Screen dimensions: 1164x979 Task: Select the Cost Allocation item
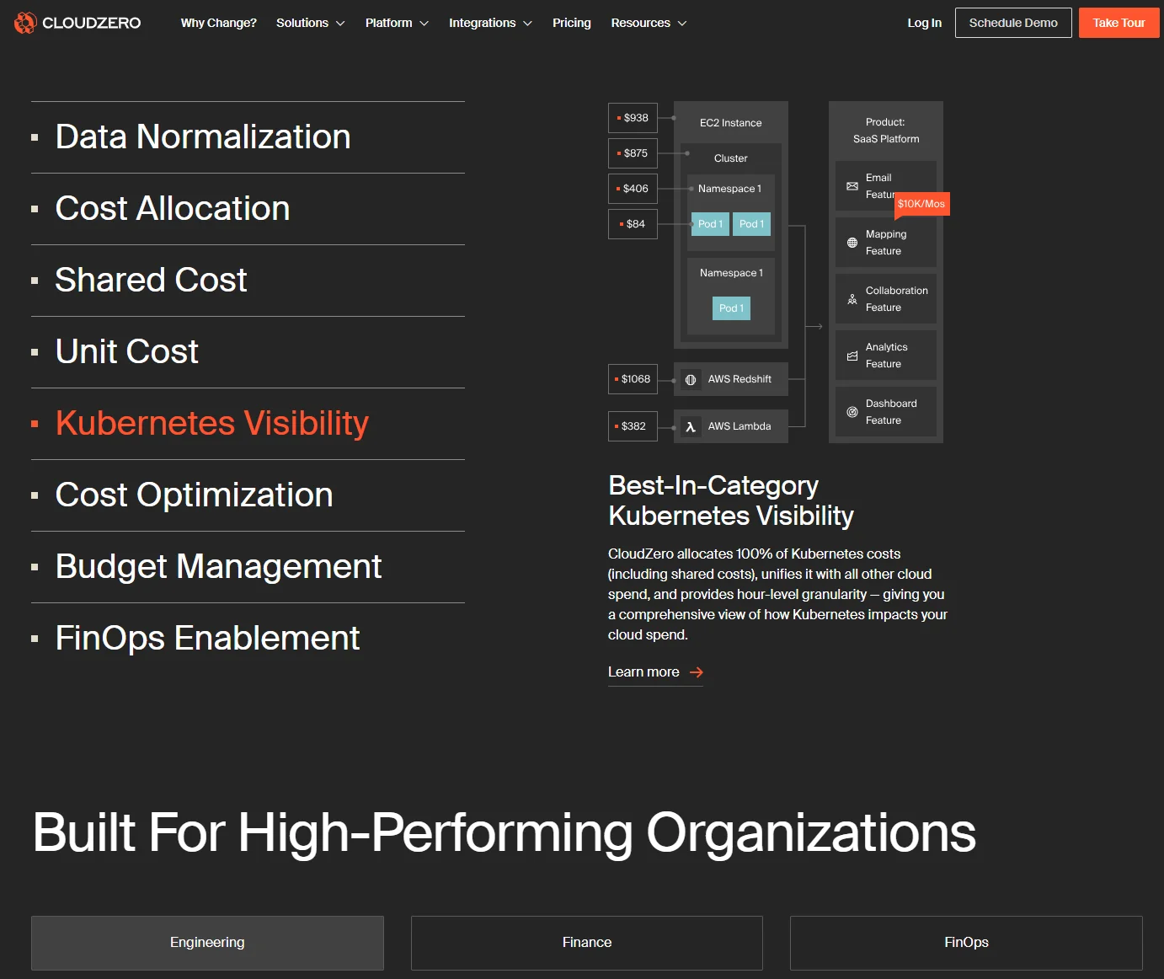[248, 209]
